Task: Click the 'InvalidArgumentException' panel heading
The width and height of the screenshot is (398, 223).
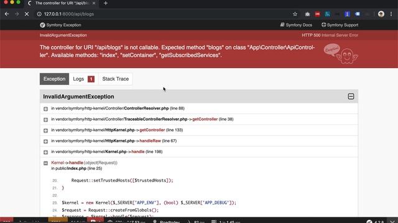Action: [x=78, y=97]
